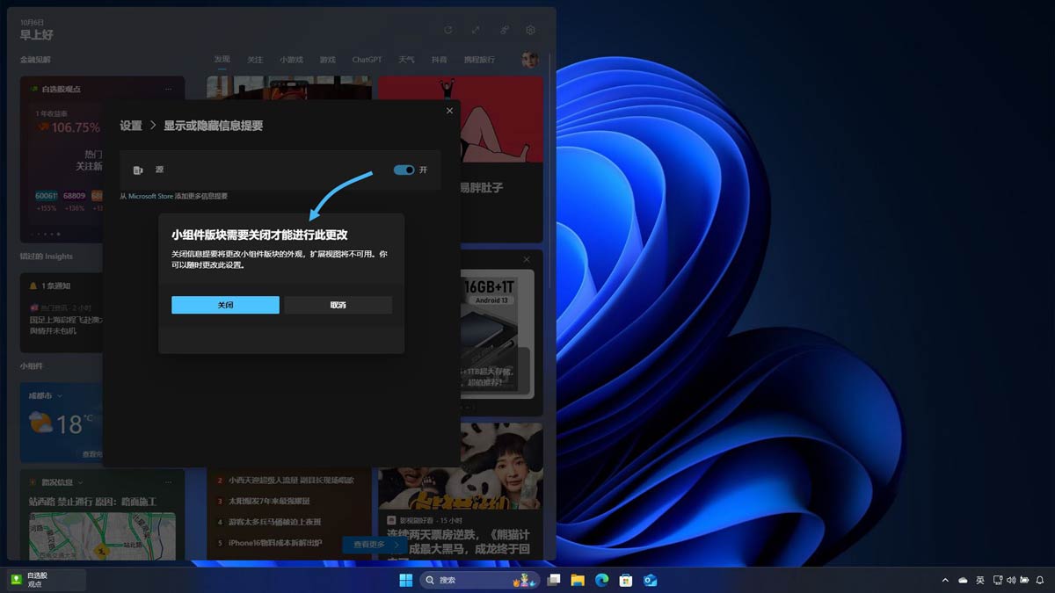Open the profile avatar picture

tap(530, 60)
